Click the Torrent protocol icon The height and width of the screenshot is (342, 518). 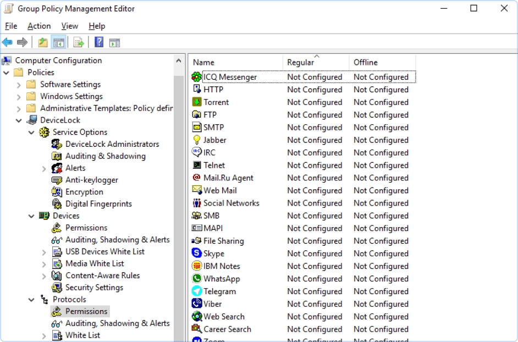(x=196, y=102)
